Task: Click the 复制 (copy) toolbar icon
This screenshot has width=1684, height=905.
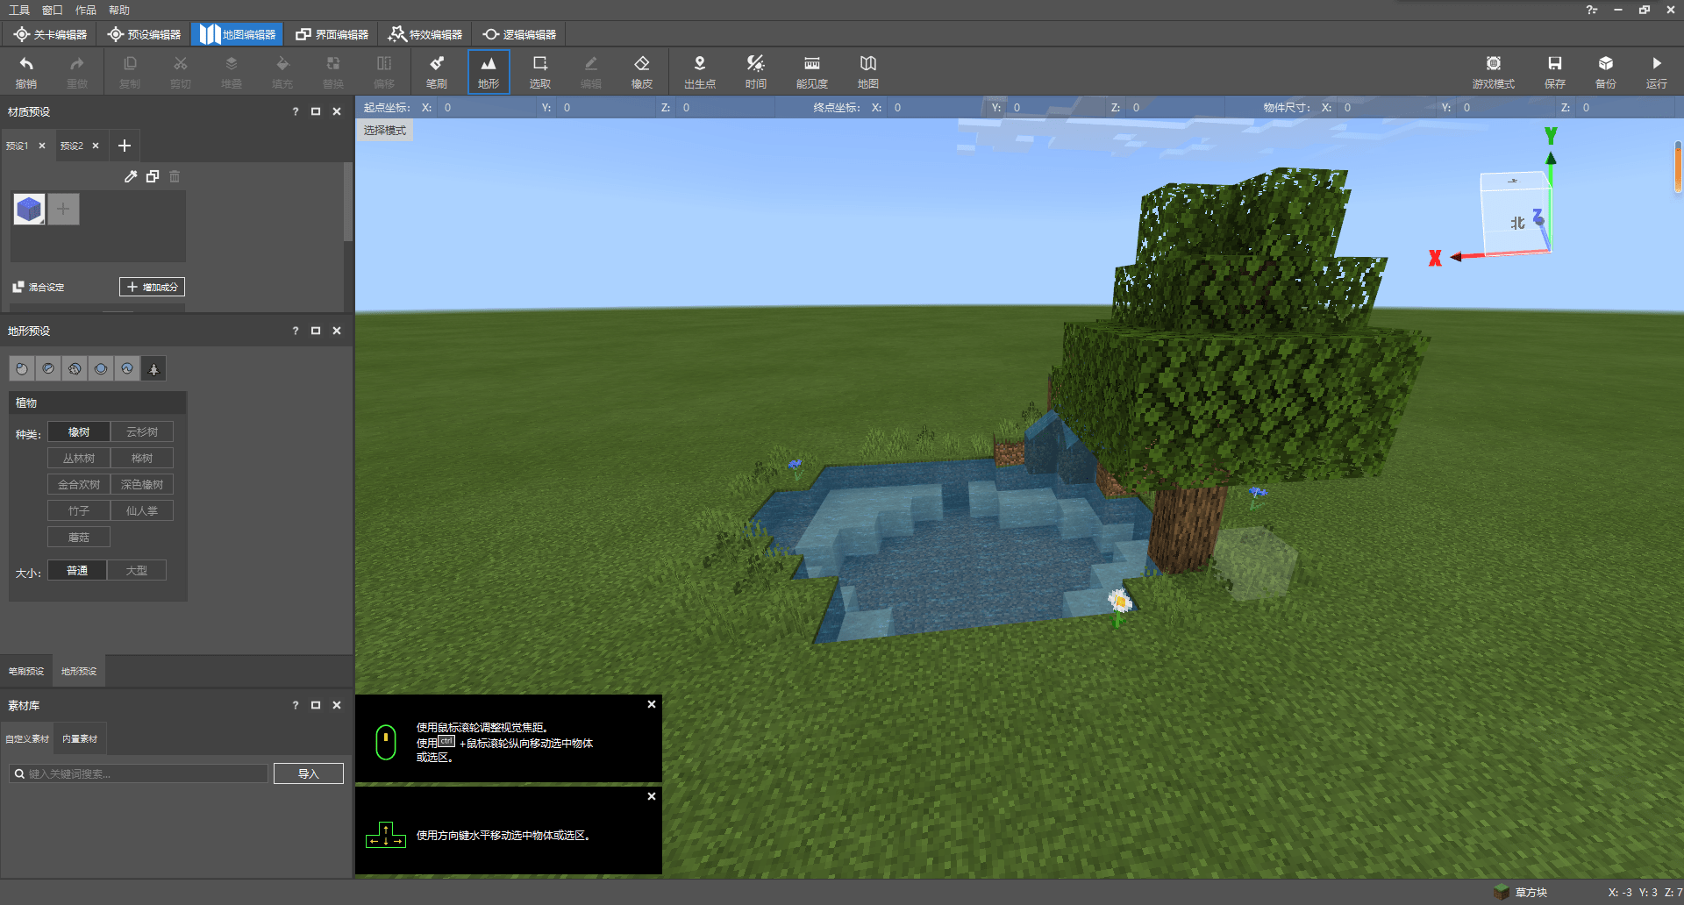Action: pos(130,71)
